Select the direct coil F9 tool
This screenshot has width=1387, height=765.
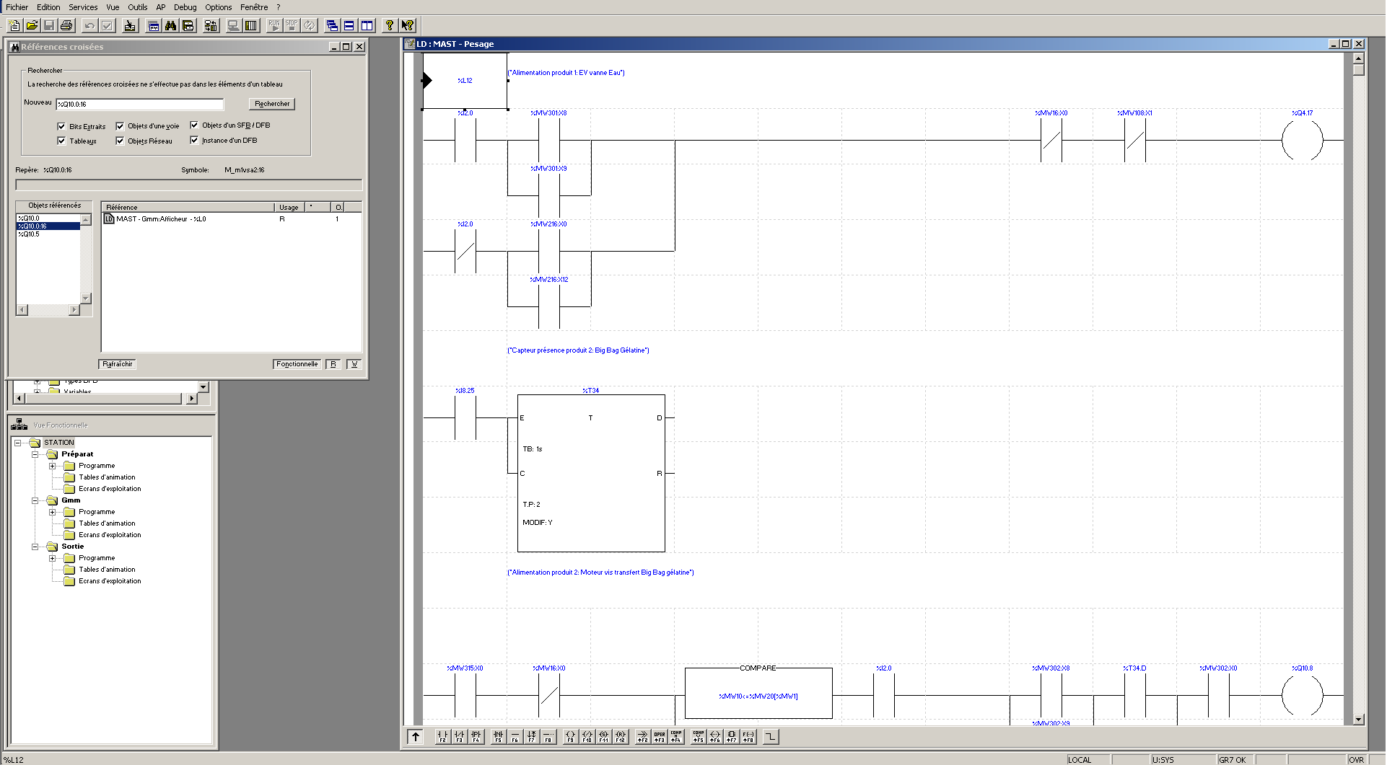coord(570,736)
